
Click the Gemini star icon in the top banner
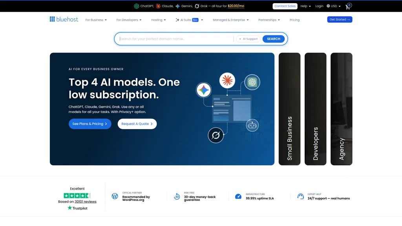(178, 6)
